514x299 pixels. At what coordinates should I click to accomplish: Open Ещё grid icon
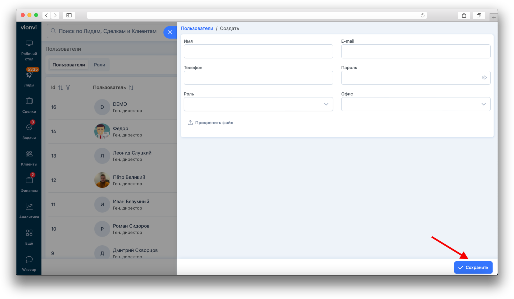pos(29,233)
